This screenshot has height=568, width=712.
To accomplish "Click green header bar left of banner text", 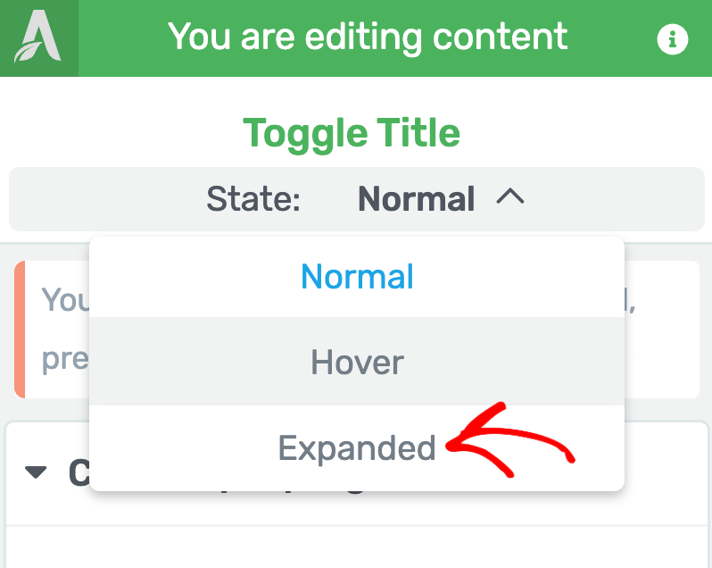I will coord(122,38).
